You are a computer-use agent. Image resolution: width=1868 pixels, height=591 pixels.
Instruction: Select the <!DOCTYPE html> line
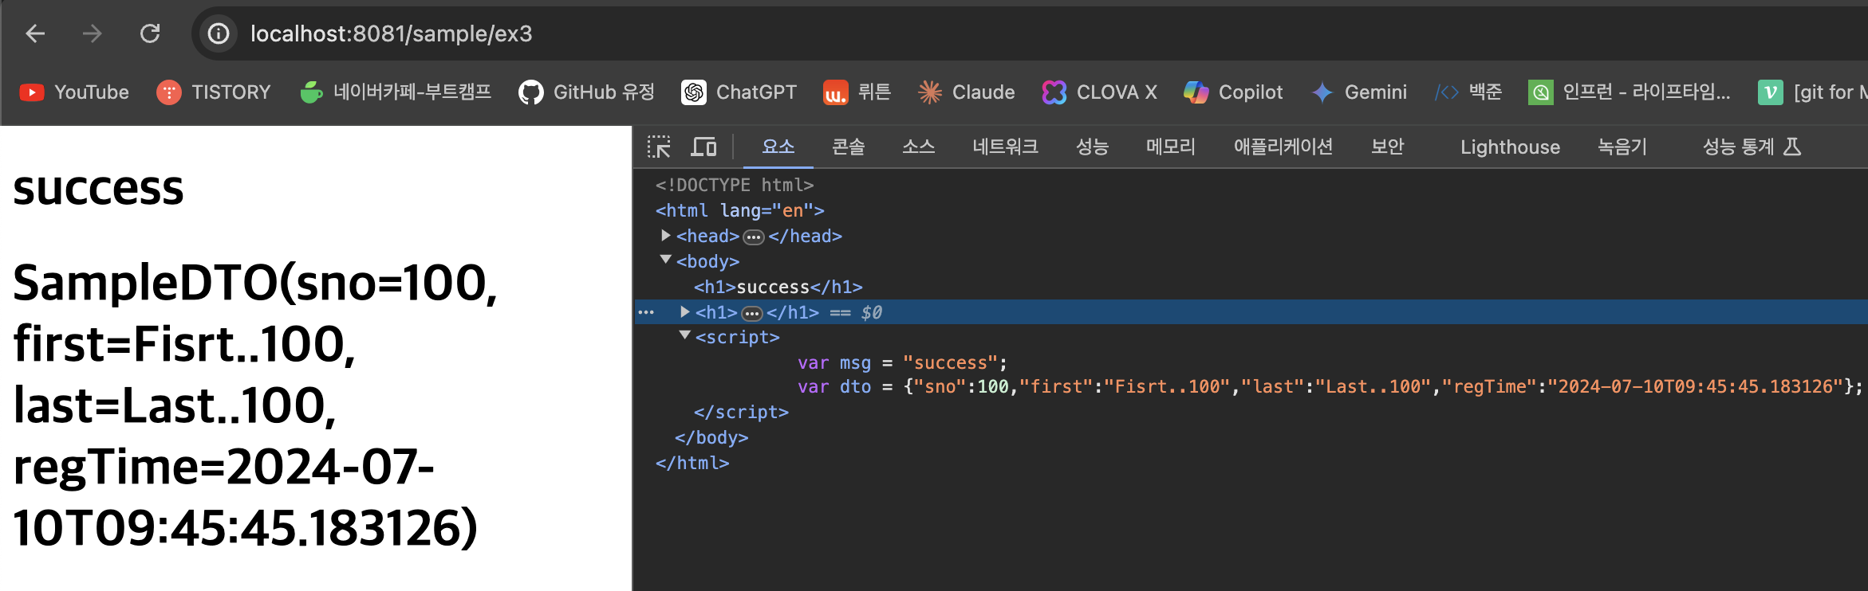point(735,185)
